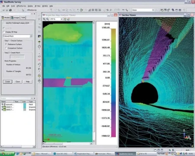Open the File menu
Viewport: 195px width, 156px height.
point(4,6)
